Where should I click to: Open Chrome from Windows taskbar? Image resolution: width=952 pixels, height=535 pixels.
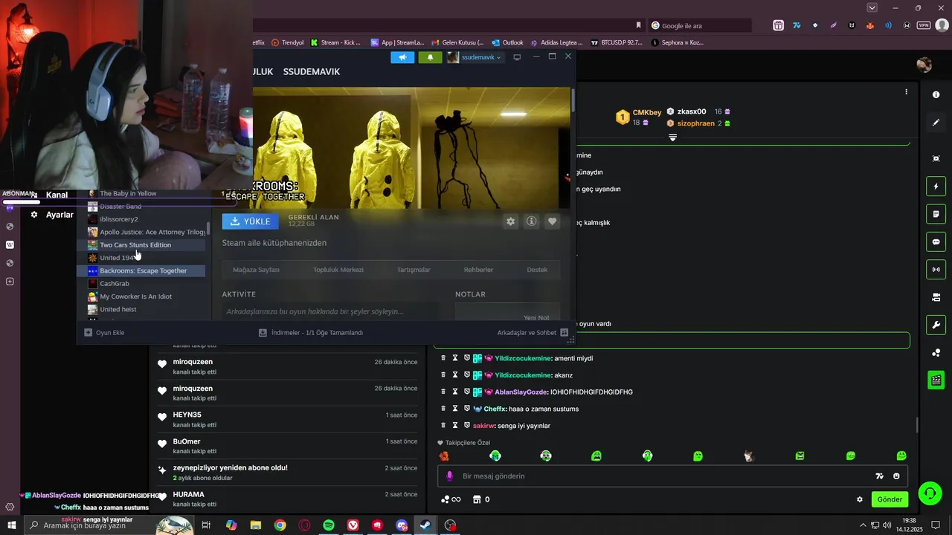[x=280, y=525]
